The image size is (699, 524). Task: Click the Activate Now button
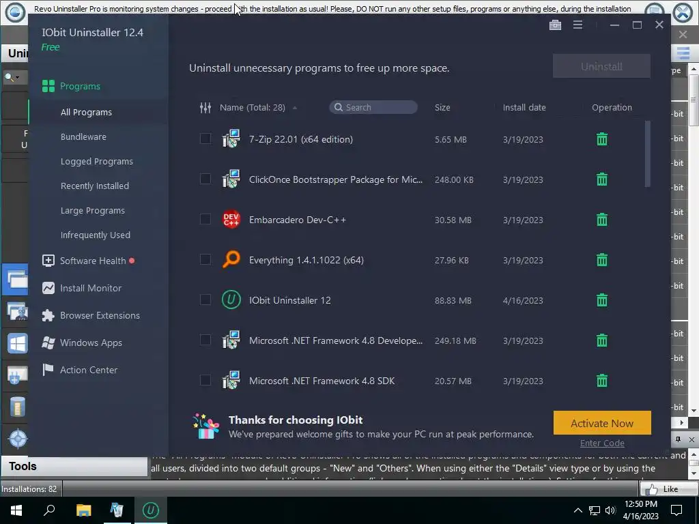(x=602, y=423)
